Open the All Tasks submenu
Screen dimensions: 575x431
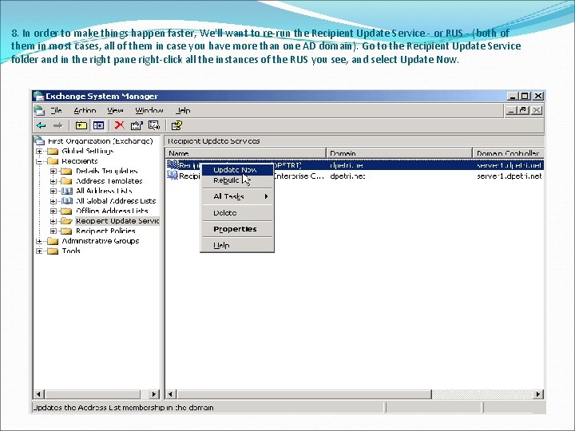237,196
